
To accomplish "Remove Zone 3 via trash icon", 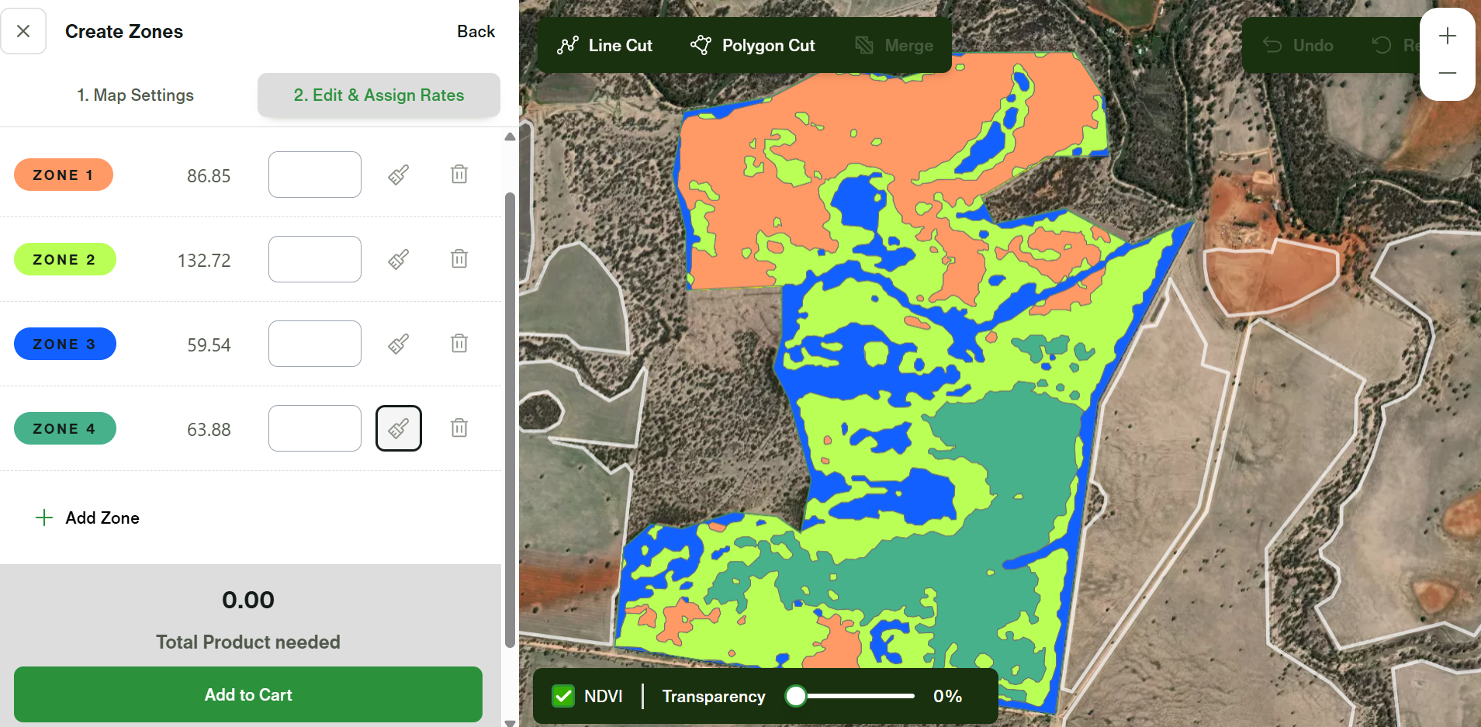I will tap(459, 344).
